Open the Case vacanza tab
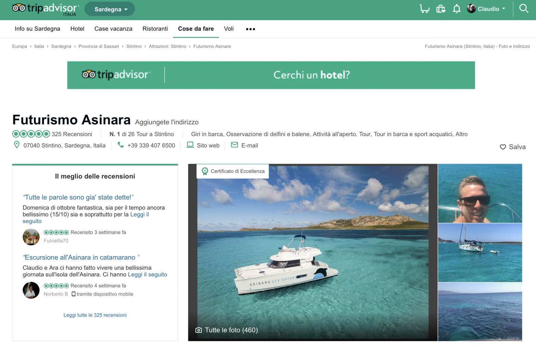 click(114, 29)
